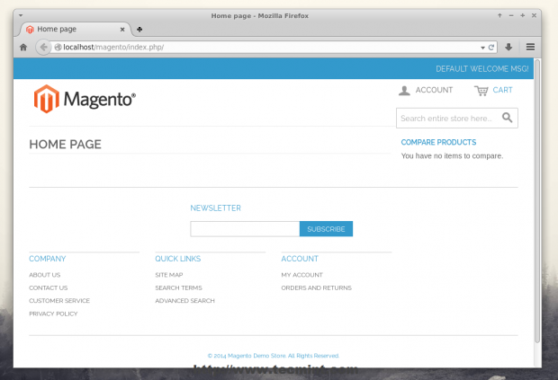This screenshot has width=558, height=380.
Task: Open the ORDERS AND RETURNS link
Action: pyautogui.click(x=316, y=288)
